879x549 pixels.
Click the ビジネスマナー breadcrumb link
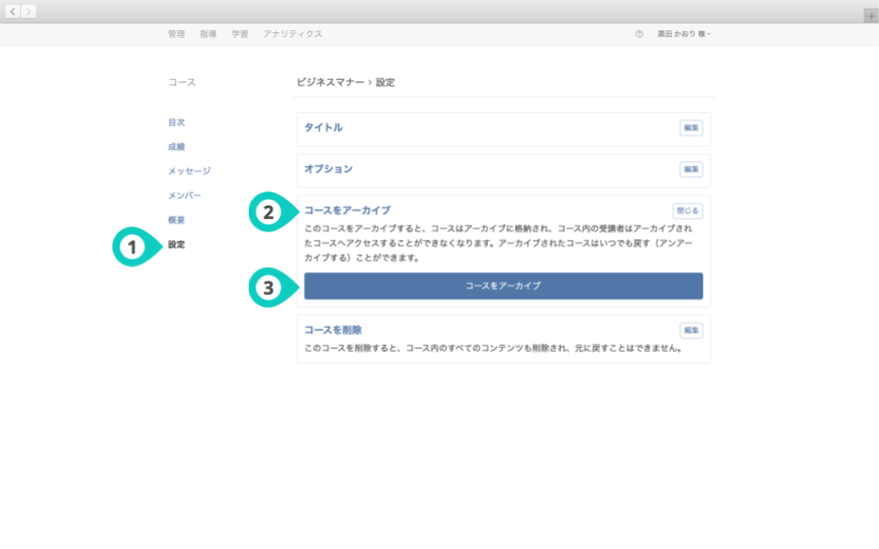tap(329, 82)
